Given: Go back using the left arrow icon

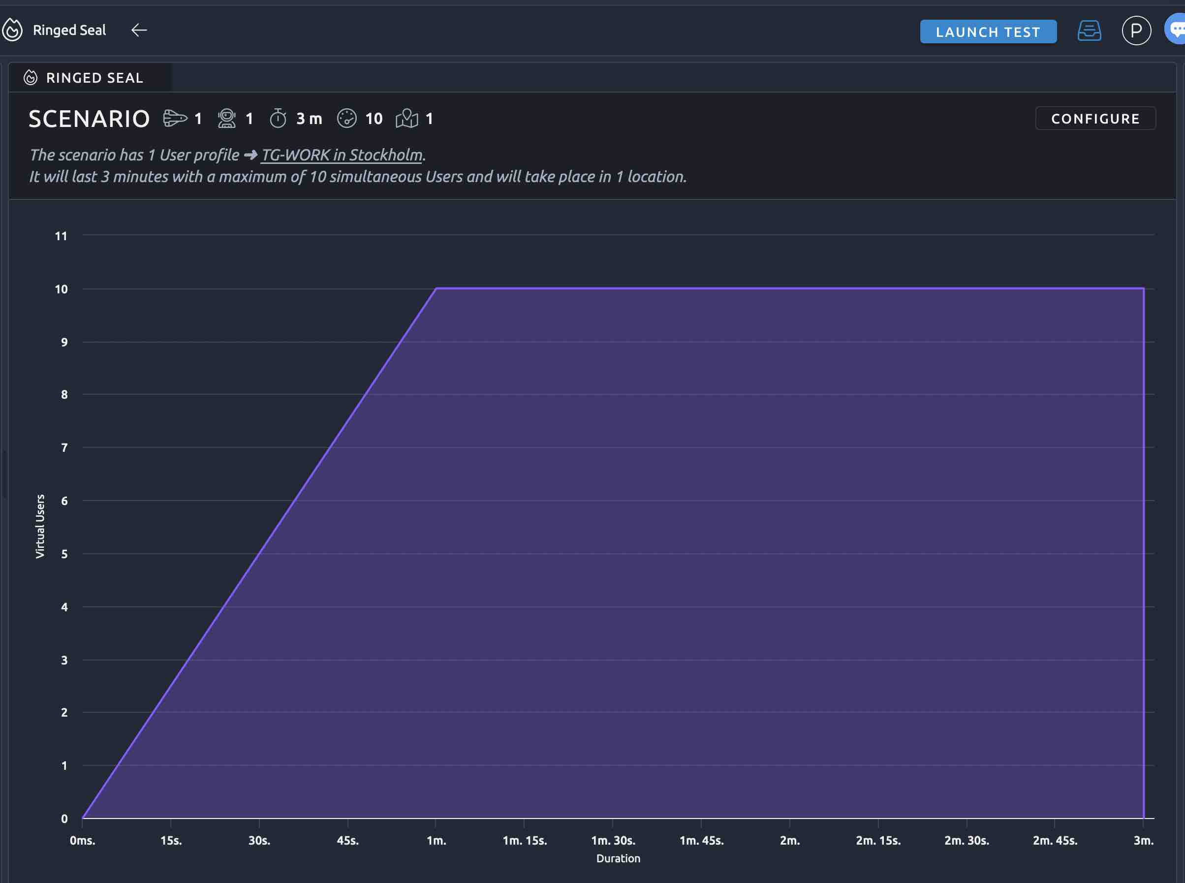Looking at the screenshot, I should click(139, 30).
